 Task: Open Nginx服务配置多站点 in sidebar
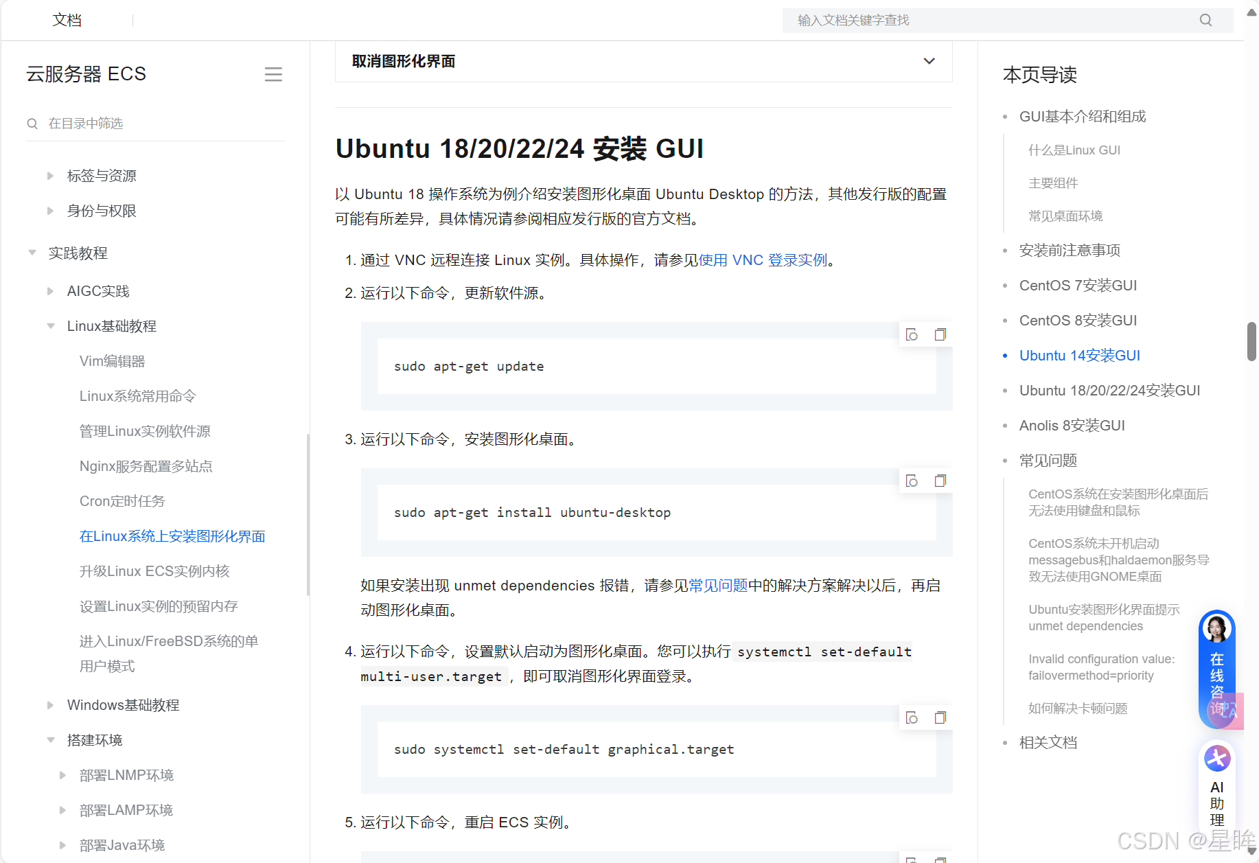146,466
